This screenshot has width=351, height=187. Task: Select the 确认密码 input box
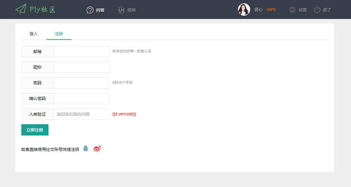(x=81, y=98)
